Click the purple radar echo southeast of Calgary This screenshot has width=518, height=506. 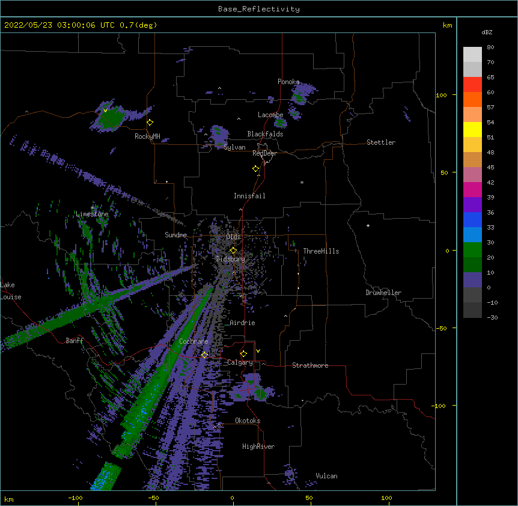coord(252,388)
